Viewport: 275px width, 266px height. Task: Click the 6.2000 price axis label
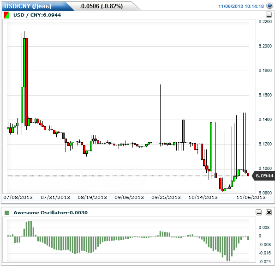(265, 46)
